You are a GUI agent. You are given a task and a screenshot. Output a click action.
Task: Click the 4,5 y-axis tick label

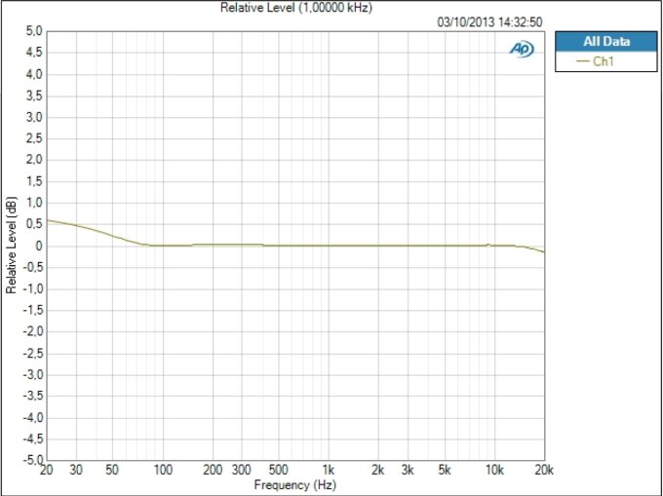coord(34,53)
